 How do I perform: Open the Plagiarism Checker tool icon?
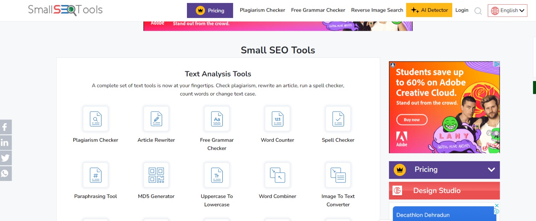(95, 119)
